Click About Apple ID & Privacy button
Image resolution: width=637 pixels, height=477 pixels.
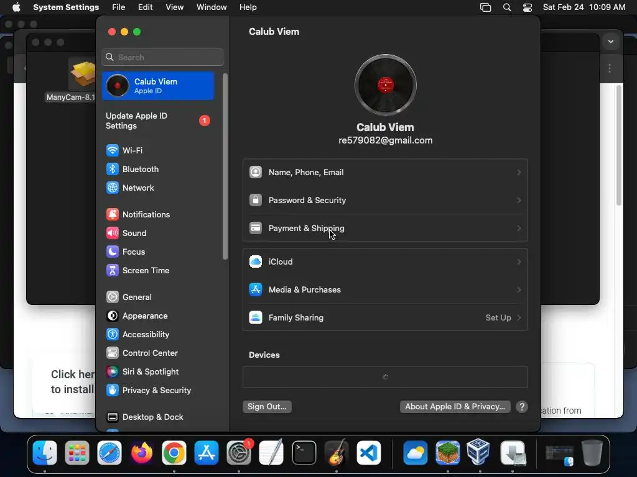455,407
